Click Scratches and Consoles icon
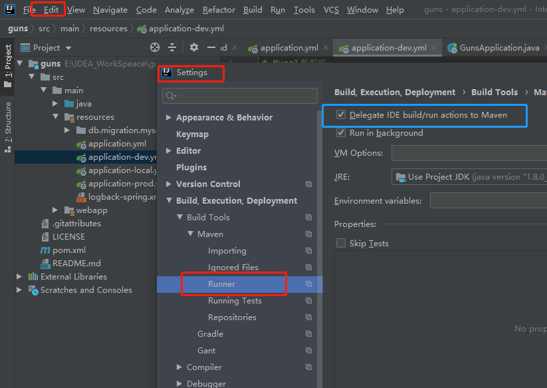This screenshot has width=547, height=388. pos(33,290)
